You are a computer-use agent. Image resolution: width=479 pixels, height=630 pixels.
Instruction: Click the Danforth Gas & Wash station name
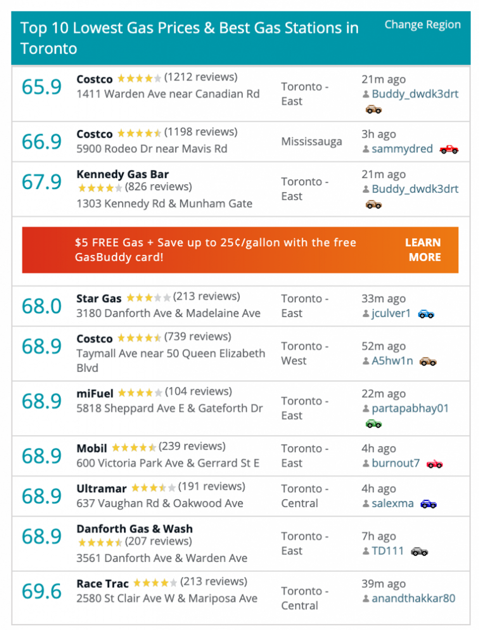pos(134,529)
